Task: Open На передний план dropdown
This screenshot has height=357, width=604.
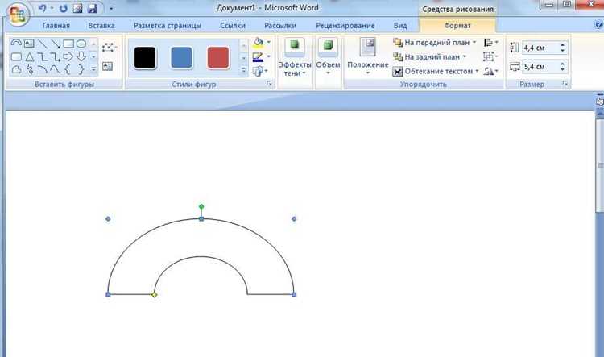Action: point(474,42)
